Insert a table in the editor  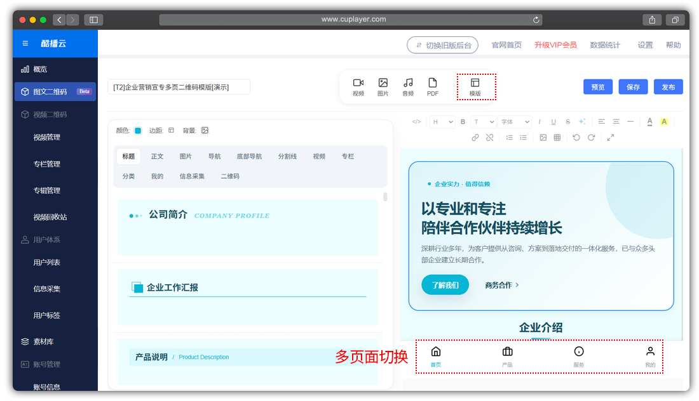(x=557, y=138)
